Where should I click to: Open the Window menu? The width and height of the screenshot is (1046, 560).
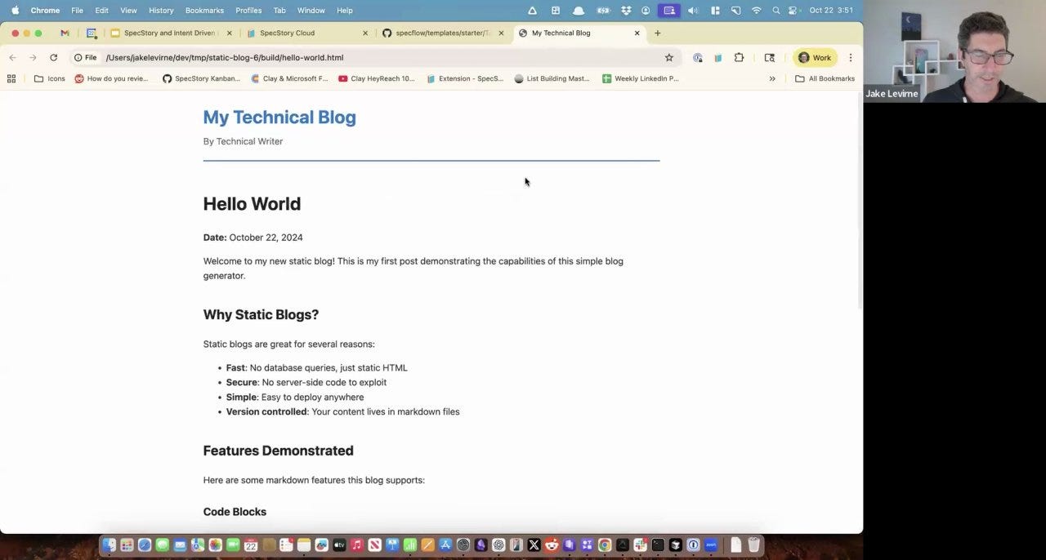click(x=311, y=11)
